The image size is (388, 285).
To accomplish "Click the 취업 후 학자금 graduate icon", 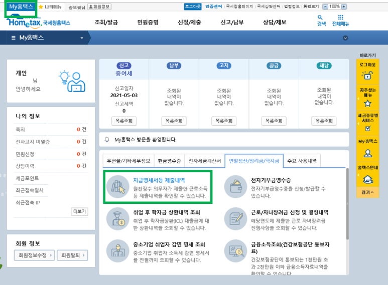I will tap(118, 219).
